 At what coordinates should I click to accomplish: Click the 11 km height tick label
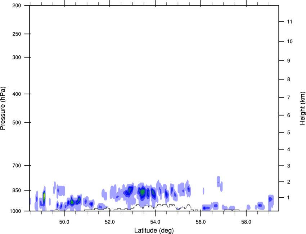[290, 22]
